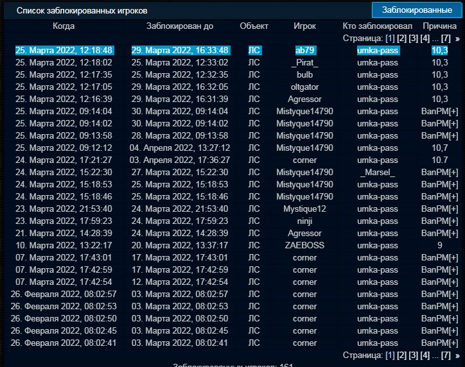Click BanPM[+] in the 09:14:04 row
The height and width of the screenshot is (367, 465).
click(x=440, y=112)
